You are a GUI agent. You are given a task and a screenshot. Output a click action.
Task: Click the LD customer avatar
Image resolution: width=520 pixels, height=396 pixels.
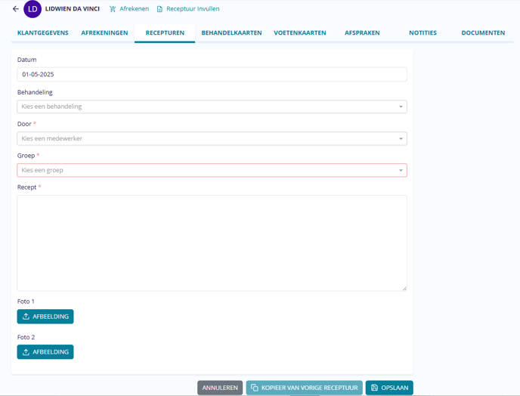point(32,9)
